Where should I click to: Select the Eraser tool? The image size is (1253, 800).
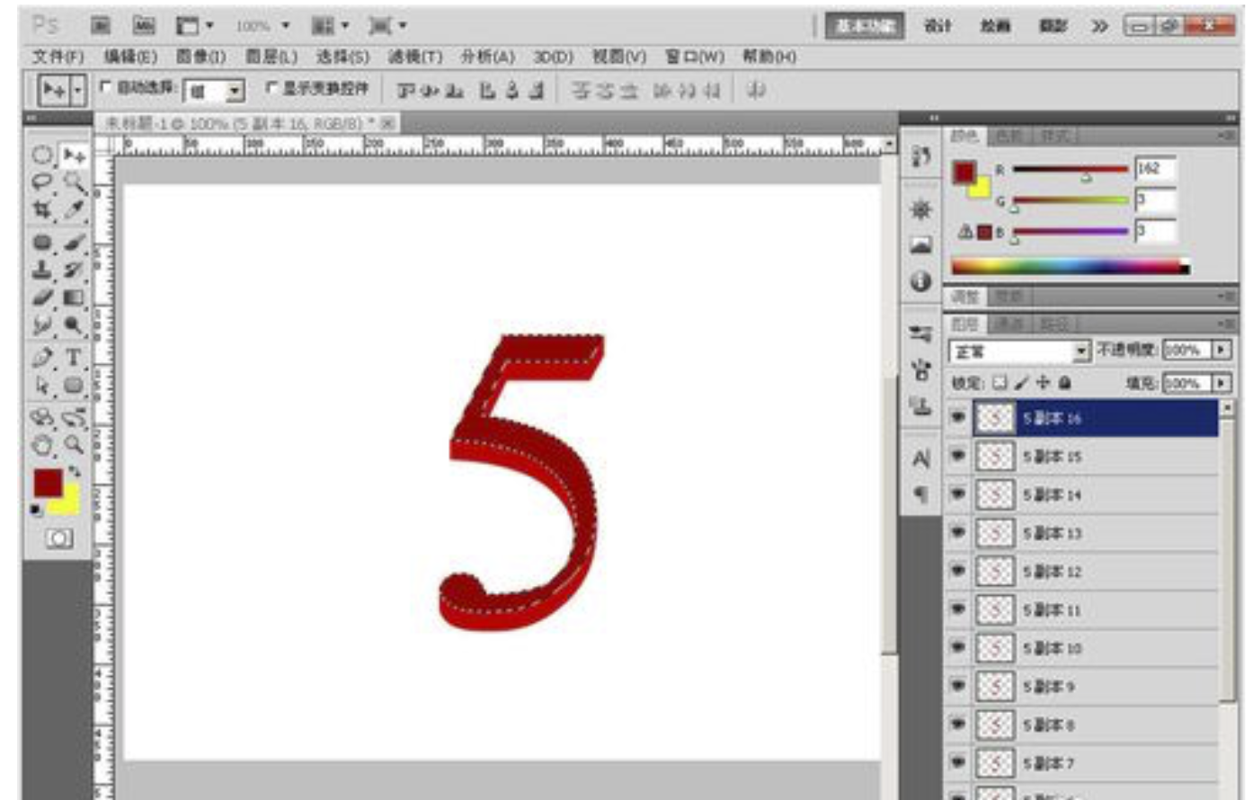[42, 297]
